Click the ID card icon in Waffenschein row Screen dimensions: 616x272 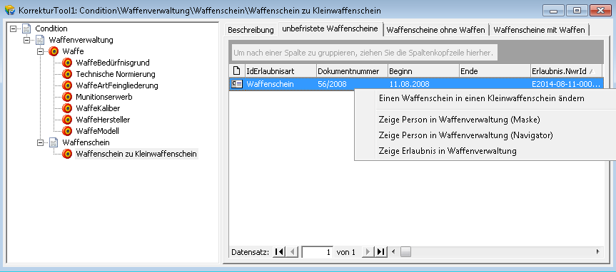point(237,84)
